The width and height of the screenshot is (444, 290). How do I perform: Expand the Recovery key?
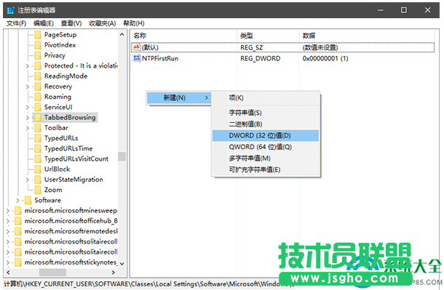click(28, 86)
